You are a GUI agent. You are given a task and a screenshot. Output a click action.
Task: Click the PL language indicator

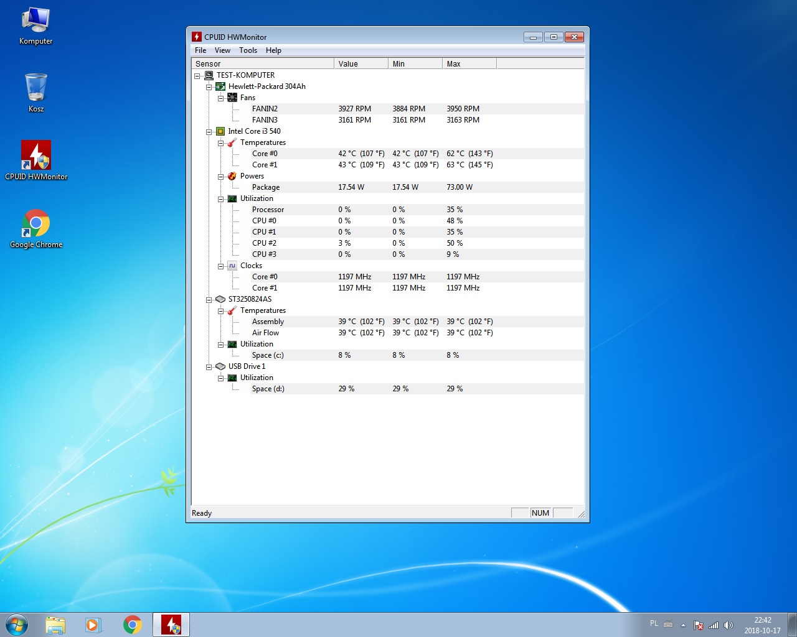(654, 623)
